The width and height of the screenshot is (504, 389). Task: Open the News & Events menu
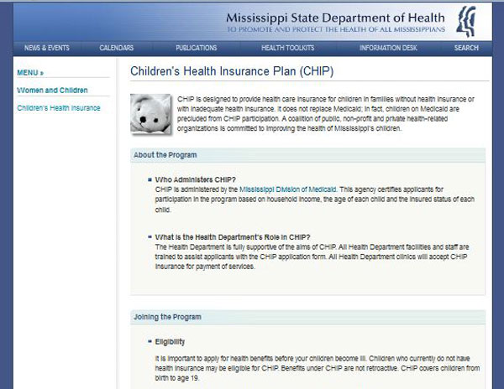pyautogui.click(x=47, y=48)
